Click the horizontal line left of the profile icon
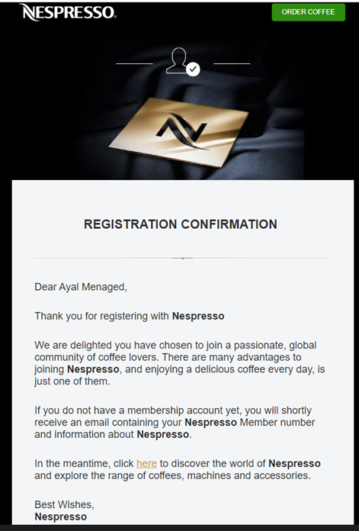 point(134,63)
